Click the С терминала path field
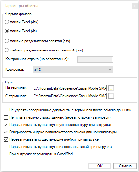Screen dimensions: 139x172 [x=70, y=96]
